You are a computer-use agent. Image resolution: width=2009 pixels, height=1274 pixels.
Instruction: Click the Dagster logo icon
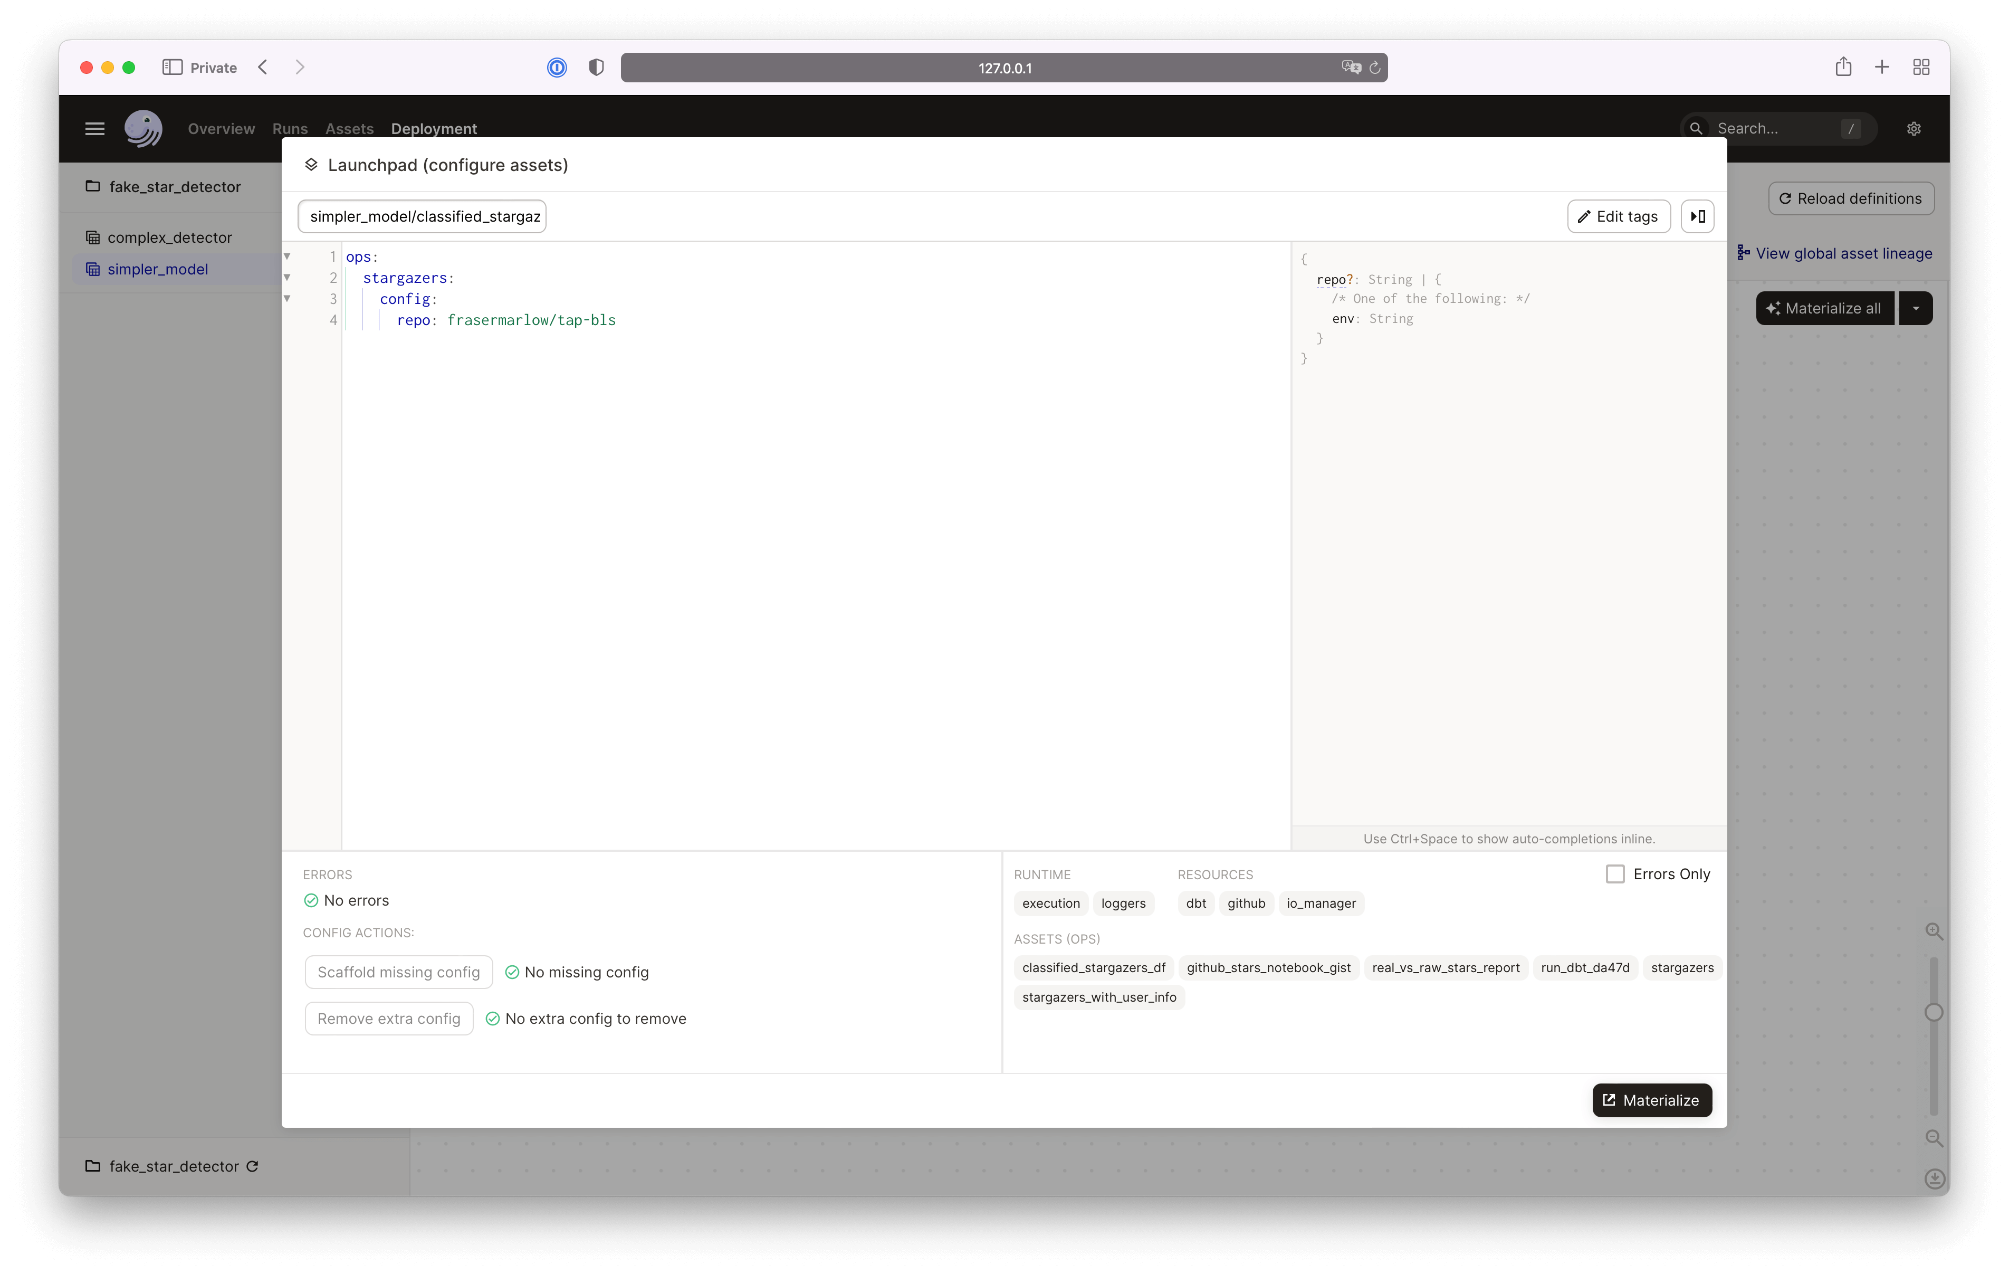[143, 129]
